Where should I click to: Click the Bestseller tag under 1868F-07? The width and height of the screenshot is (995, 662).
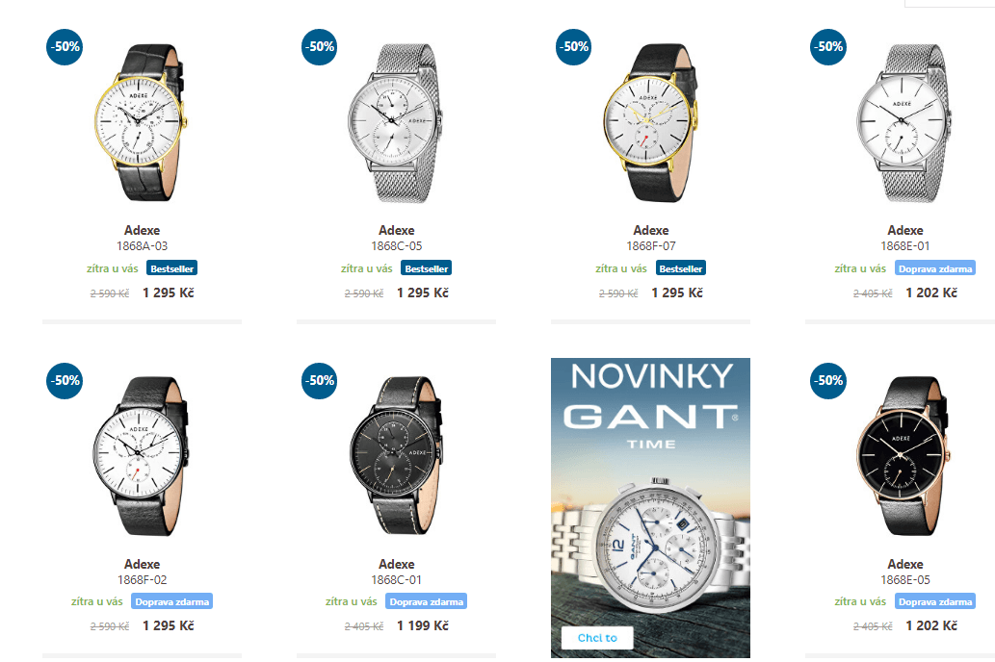[681, 268]
